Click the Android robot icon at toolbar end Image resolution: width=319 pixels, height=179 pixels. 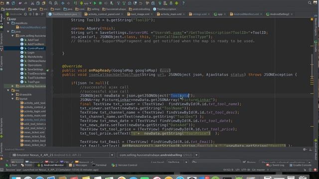pyautogui.click(x=176, y=3)
